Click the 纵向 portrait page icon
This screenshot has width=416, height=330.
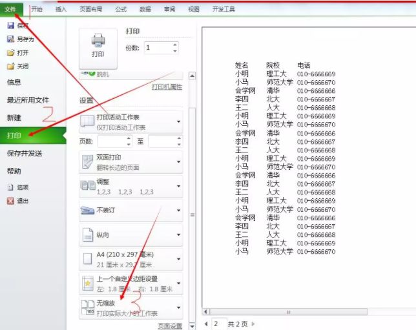click(x=88, y=235)
